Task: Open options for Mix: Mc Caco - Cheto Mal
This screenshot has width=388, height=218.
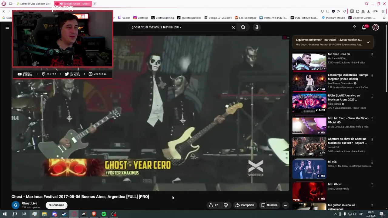Action: coord(372,119)
